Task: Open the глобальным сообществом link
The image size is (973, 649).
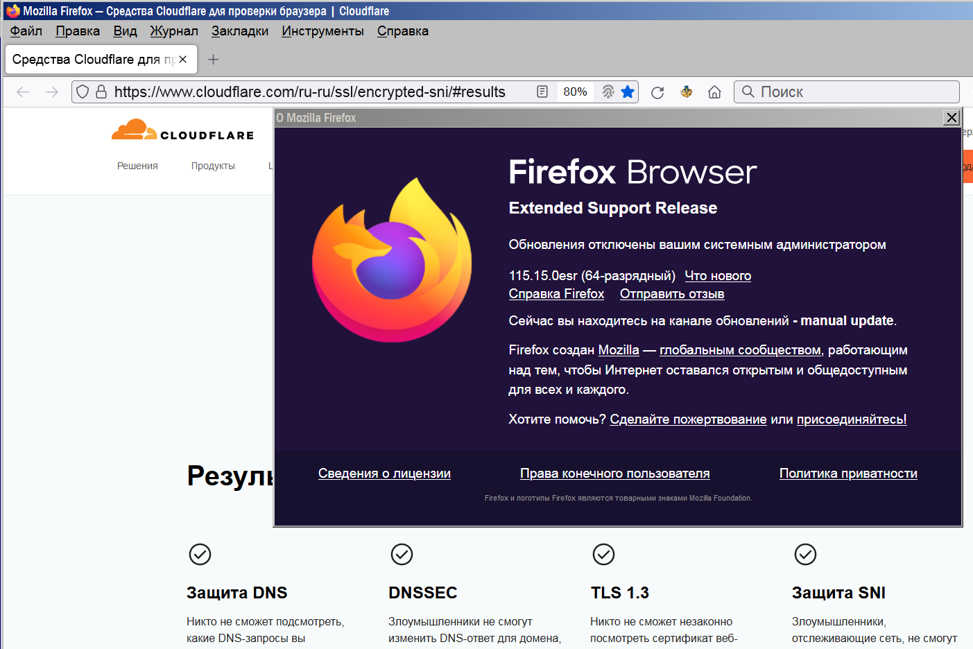Action: click(x=741, y=350)
